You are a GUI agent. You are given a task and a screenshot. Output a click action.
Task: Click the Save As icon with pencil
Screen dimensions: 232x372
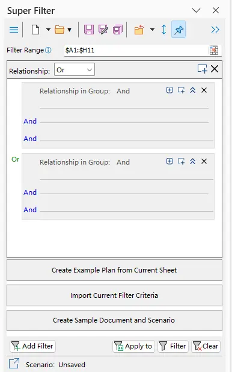[x=103, y=30]
